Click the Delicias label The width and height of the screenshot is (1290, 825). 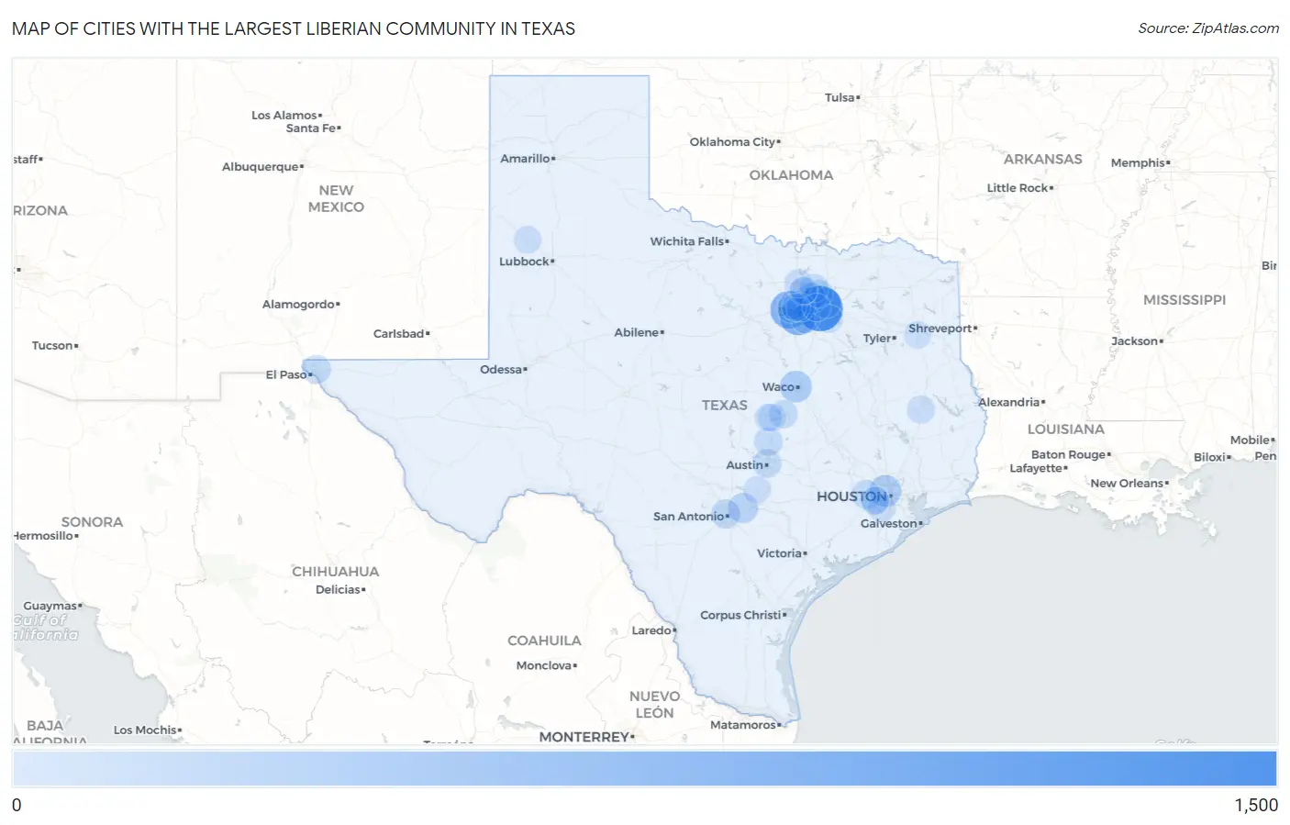point(339,590)
